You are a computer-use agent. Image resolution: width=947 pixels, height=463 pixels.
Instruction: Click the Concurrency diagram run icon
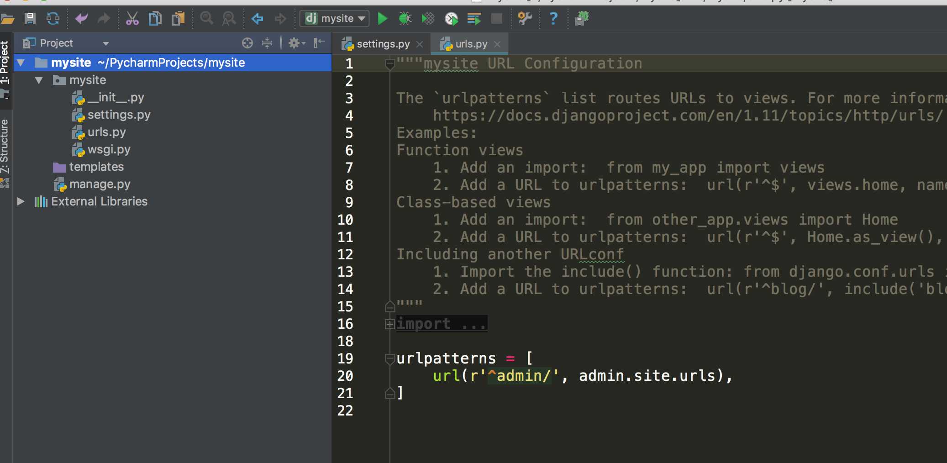[x=474, y=19]
